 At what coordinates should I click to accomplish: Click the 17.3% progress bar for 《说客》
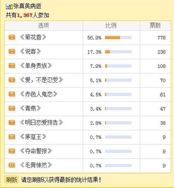pyautogui.click(x=118, y=52)
